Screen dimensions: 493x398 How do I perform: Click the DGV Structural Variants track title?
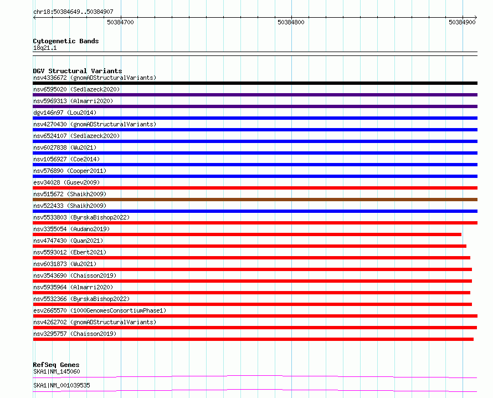[78, 71]
